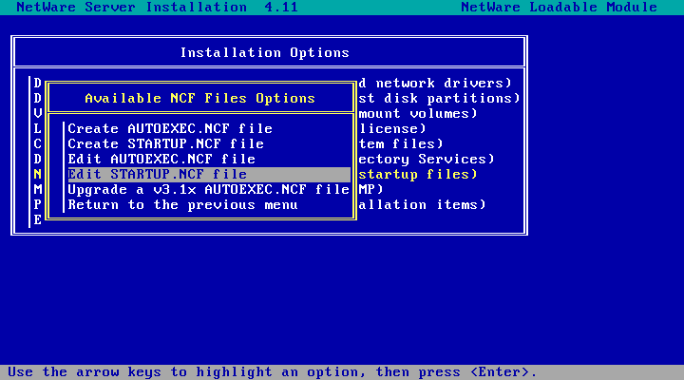Image resolution: width=684 pixels, height=380 pixels.
Task: Click the 'mount volumes)' background row
Action: tap(418, 113)
